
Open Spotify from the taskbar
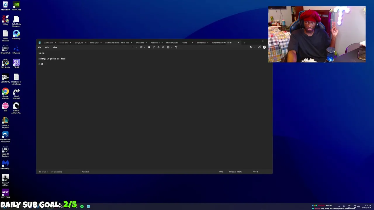coord(82,206)
